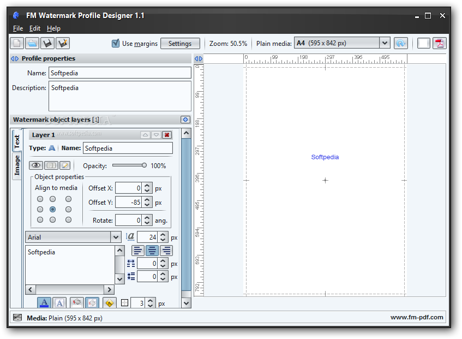Click the blank white page preview icon
This screenshot has height=339, width=462.
click(423, 43)
